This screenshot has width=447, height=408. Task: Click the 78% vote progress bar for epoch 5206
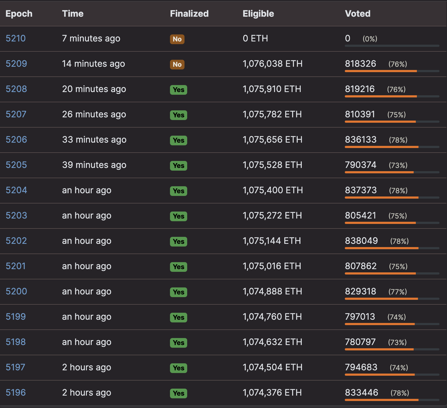pyautogui.click(x=392, y=147)
